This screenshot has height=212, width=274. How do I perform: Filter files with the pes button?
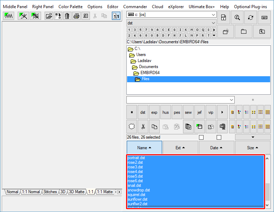[177, 112]
